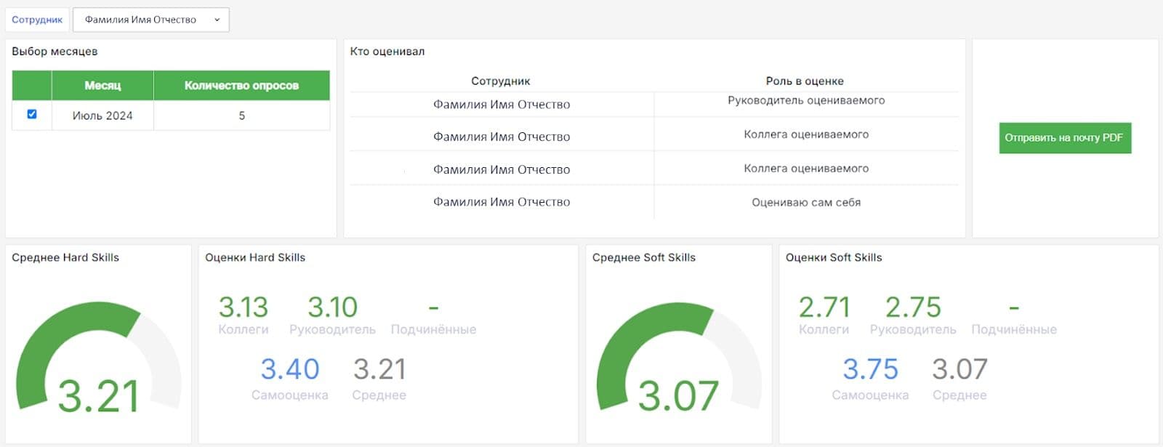Click the Hard Skills Коллеги score 3.13

(244, 307)
